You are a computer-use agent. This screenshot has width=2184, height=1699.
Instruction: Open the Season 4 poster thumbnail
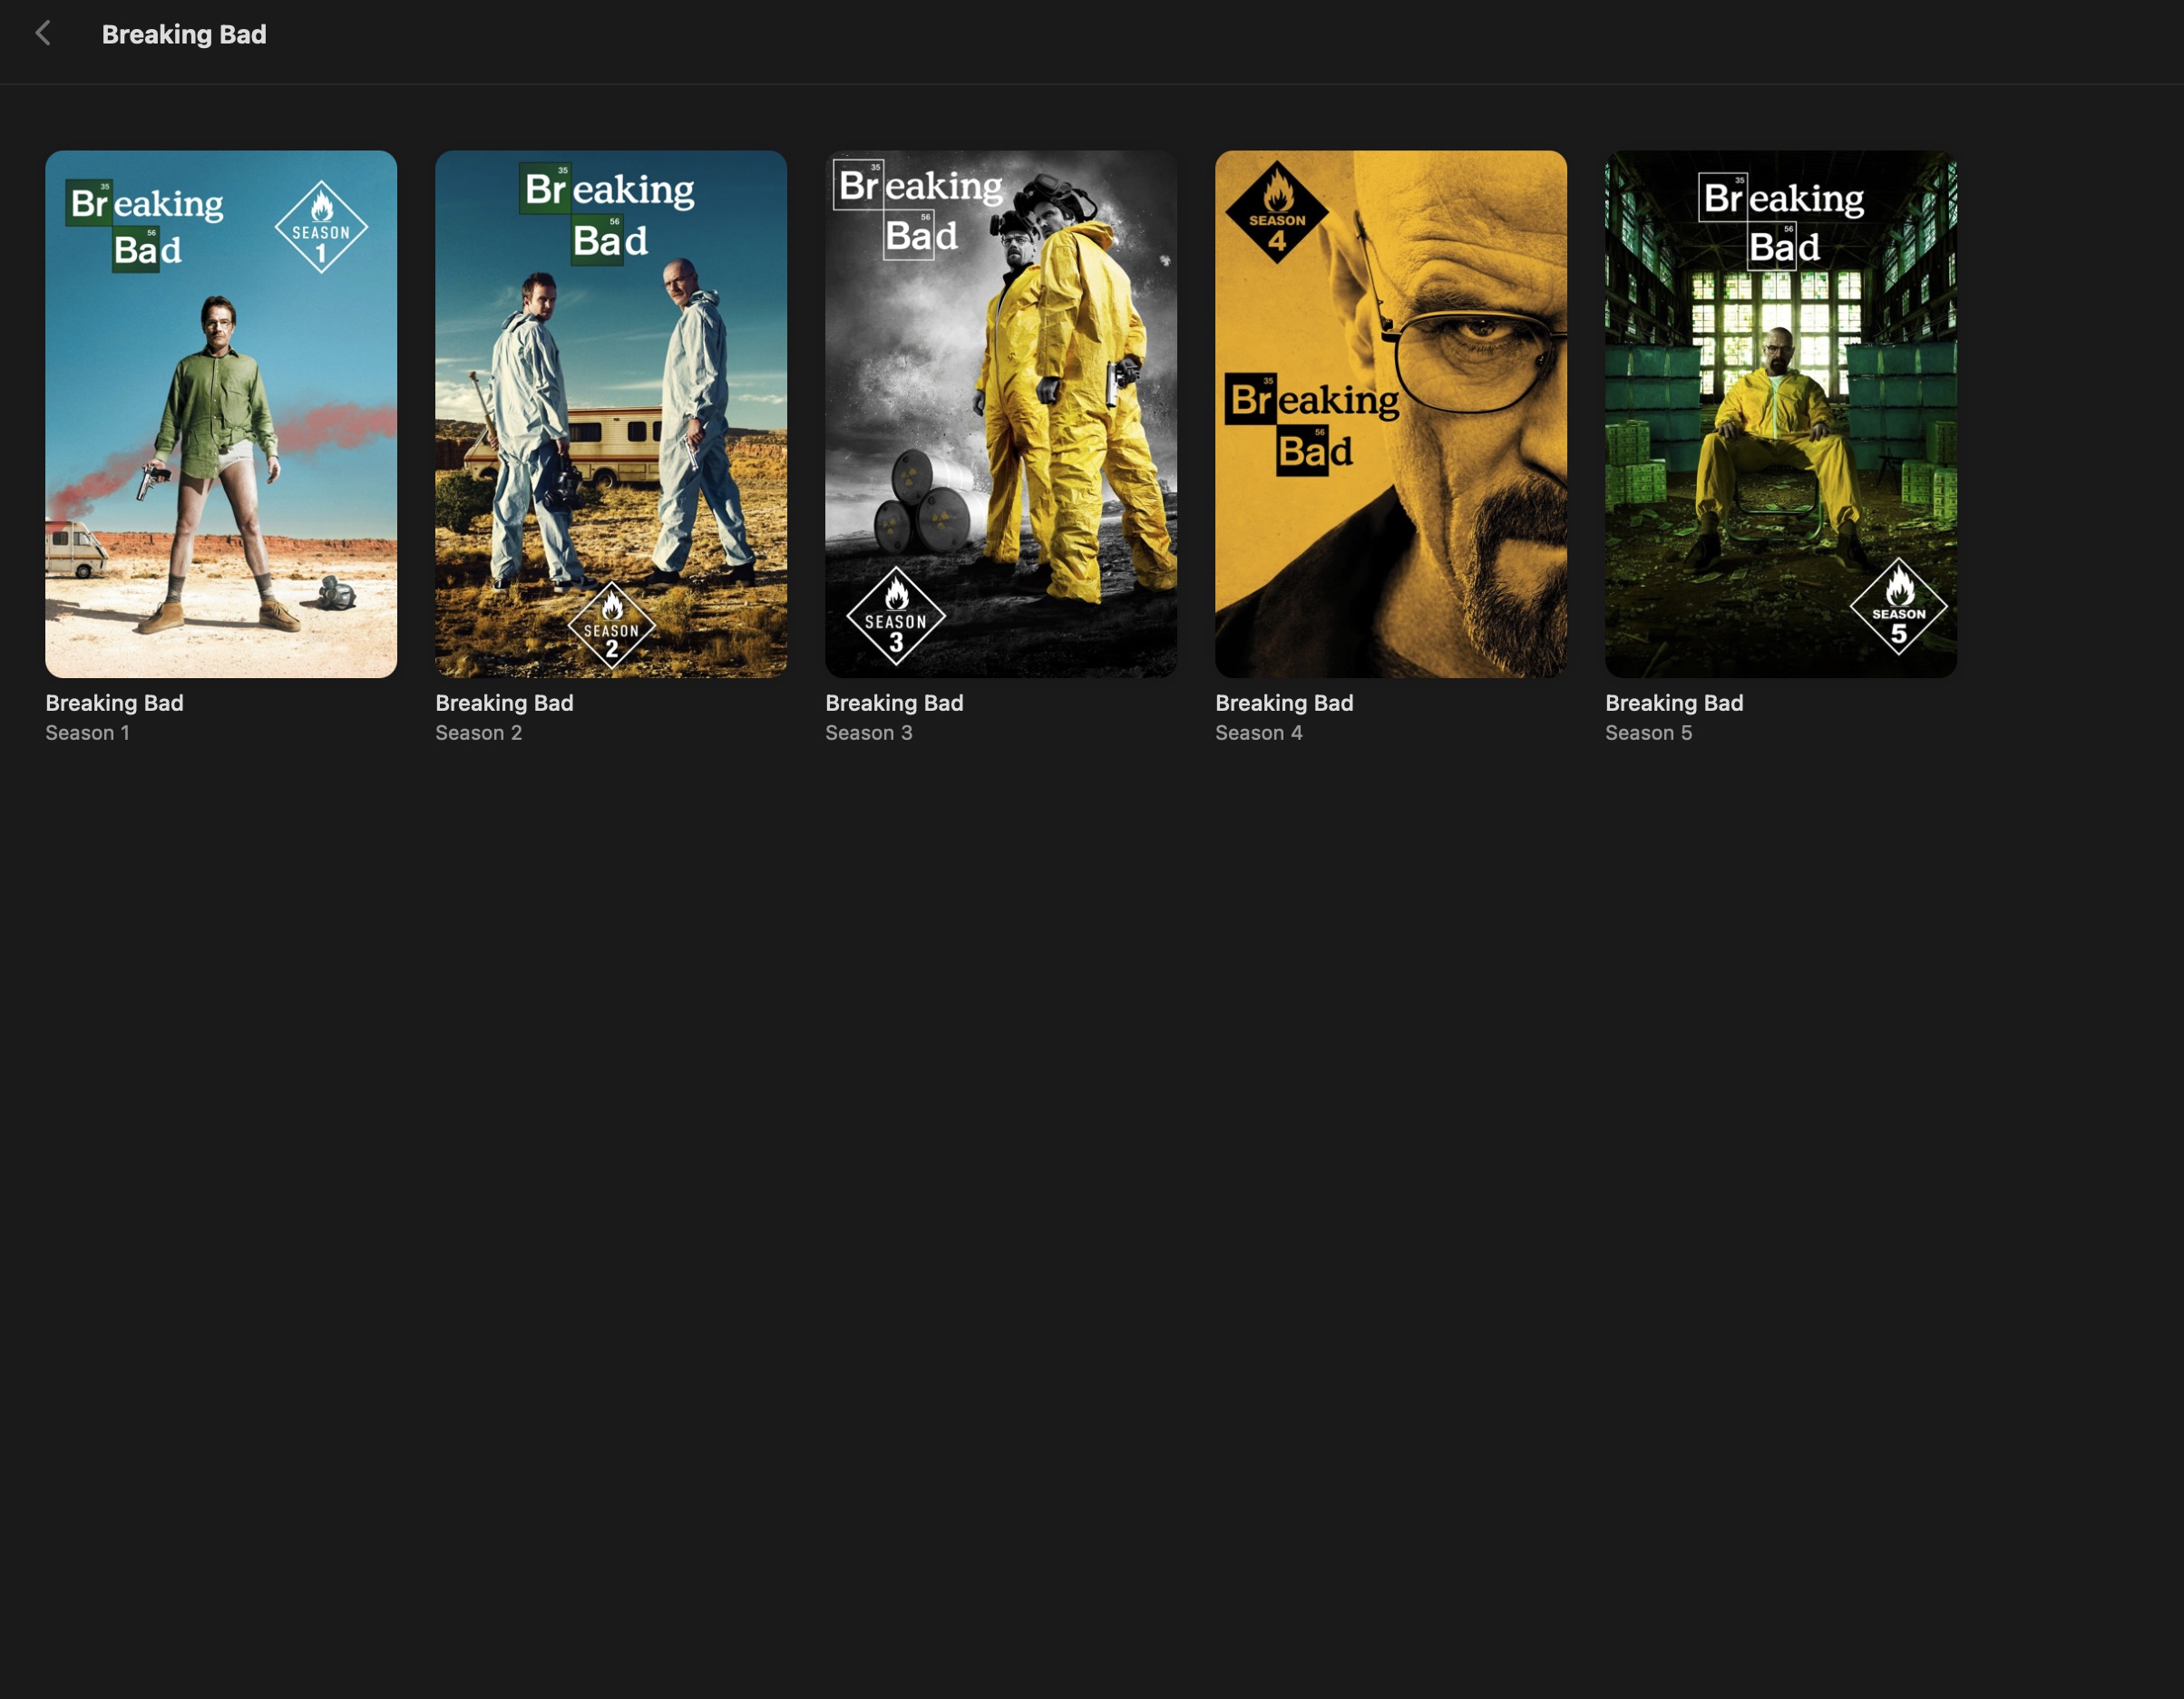[1390, 413]
